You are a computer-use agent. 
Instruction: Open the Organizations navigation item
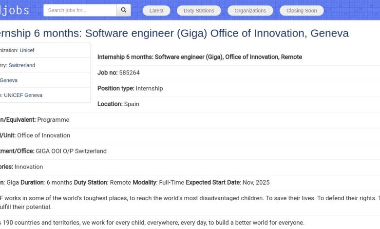click(250, 11)
